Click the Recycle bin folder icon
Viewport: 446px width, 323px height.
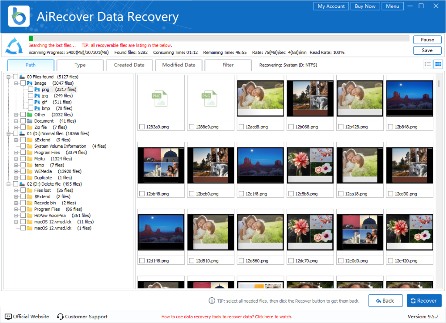30,203
